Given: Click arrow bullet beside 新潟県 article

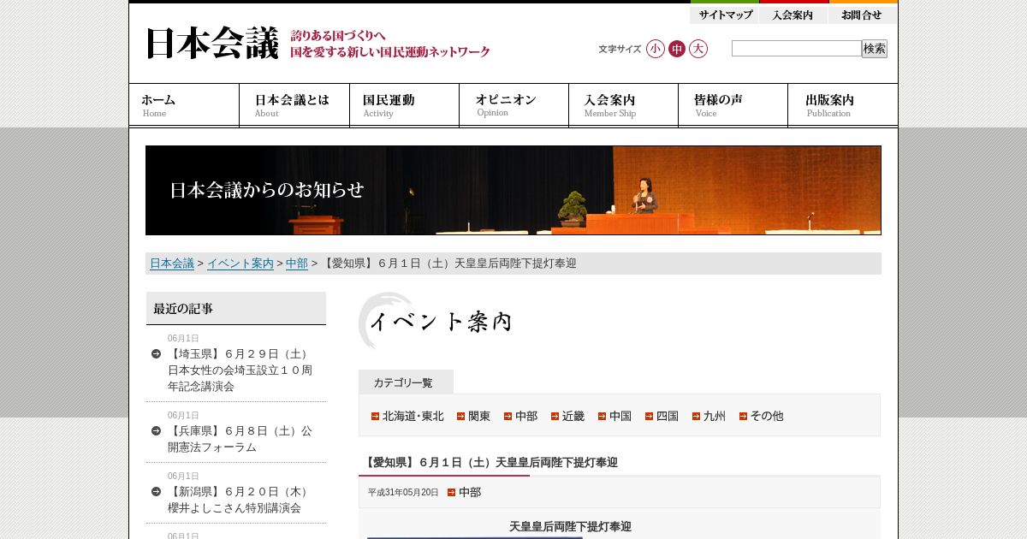Looking at the screenshot, I should pos(156,491).
